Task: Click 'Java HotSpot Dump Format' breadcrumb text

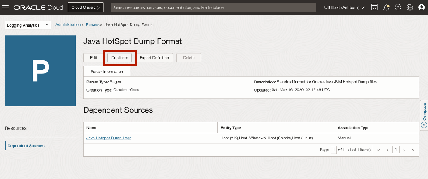Action: coord(129,24)
